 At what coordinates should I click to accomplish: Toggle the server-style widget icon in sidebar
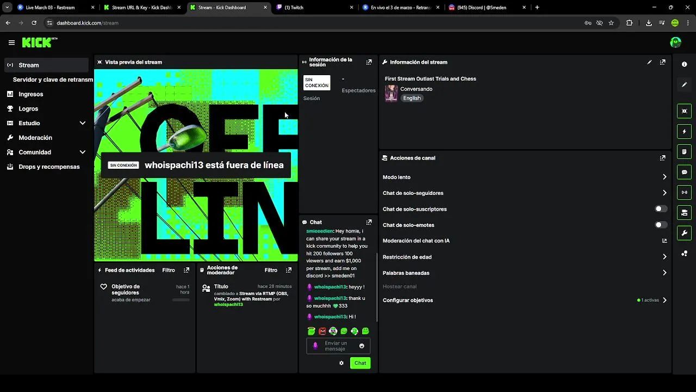[x=684, y=212]
